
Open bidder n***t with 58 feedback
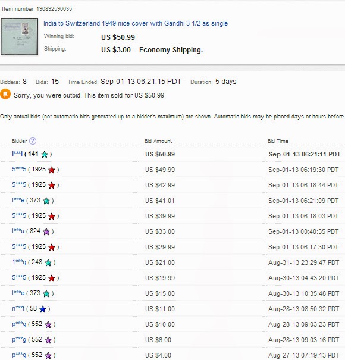(18, 309)
